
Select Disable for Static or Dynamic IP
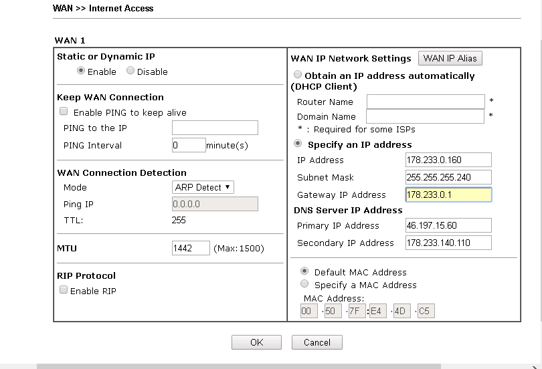point(130,72)
